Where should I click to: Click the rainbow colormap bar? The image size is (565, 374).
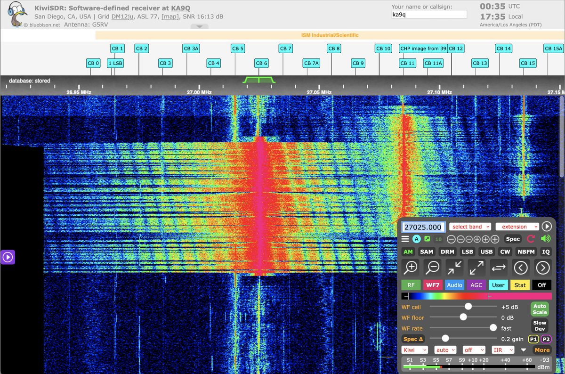click(x=476, y=296)
